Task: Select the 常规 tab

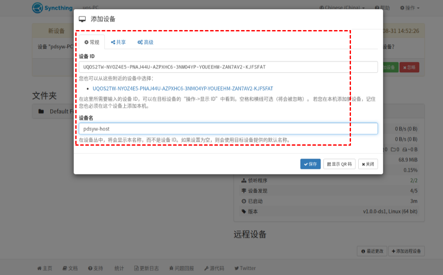Action: 92,42
